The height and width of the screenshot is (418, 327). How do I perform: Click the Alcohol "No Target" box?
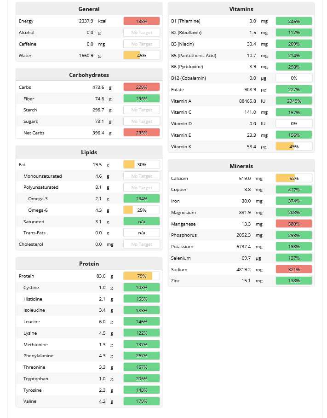click(141, 33)
